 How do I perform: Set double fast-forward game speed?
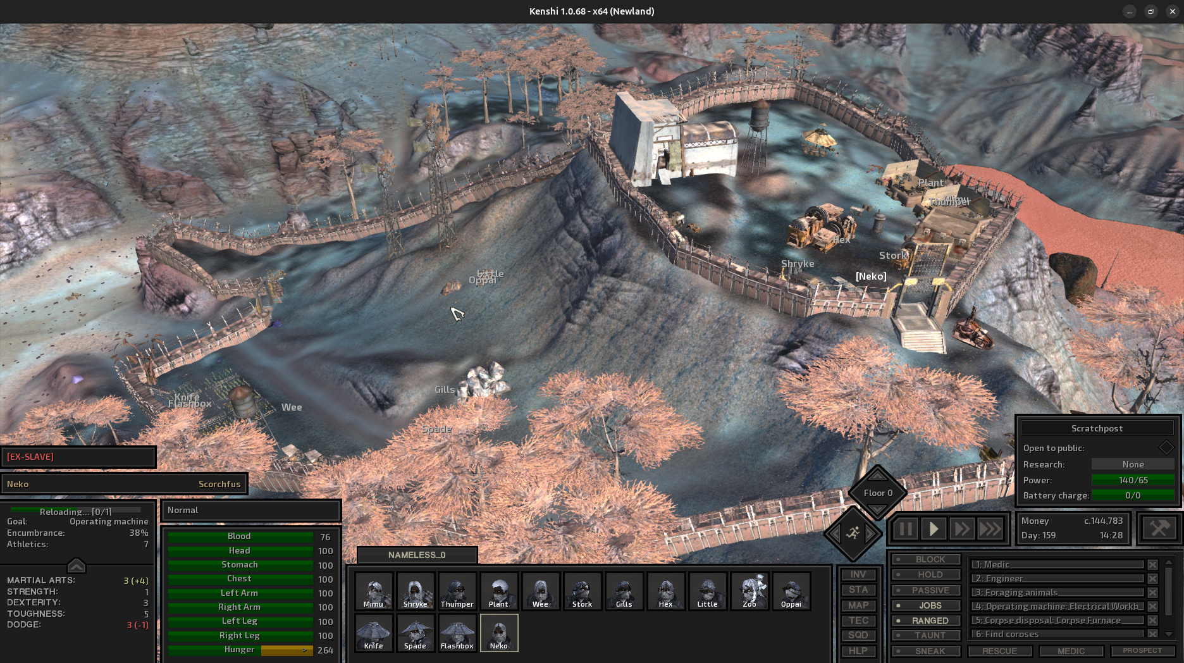click(961, 529)
